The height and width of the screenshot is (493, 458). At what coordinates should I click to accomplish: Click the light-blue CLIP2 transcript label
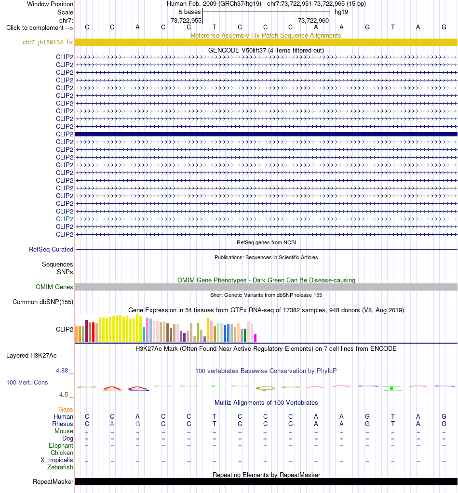pos(65,219)
